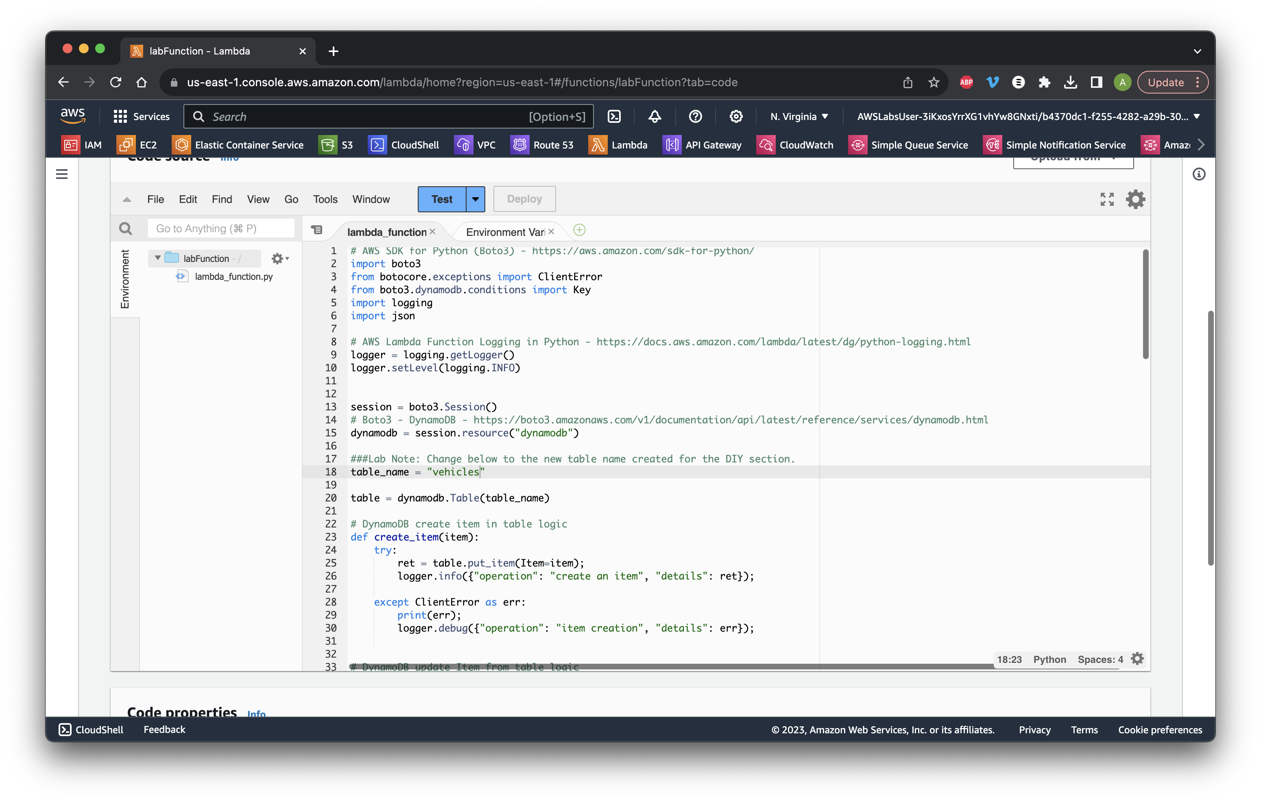Open the Lambda shortcut

pos(618,145)
